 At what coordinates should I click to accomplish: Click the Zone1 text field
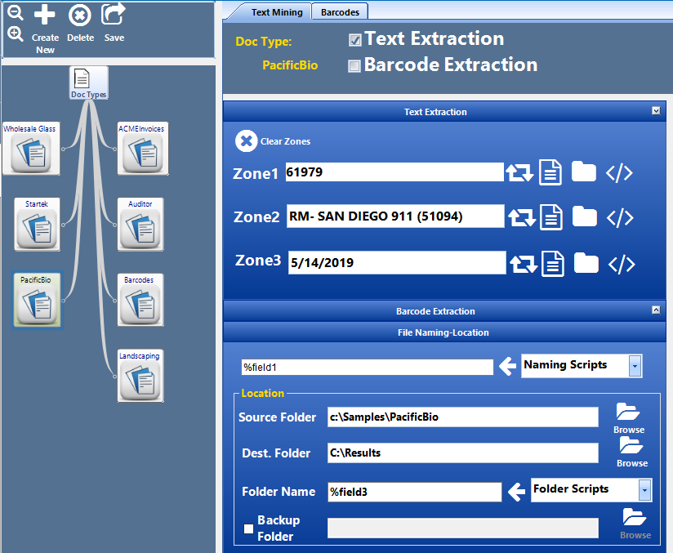394,172
